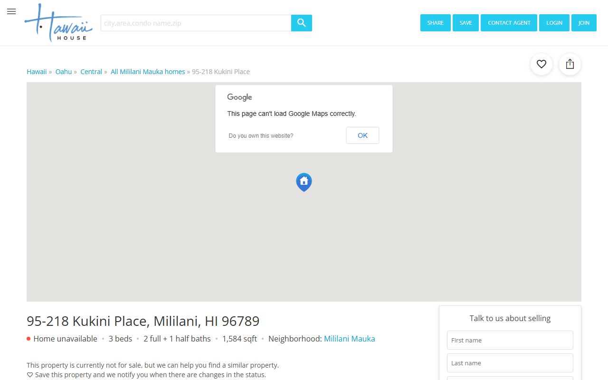Click 'Home unavailable' status text
This screenshot has width=608, height=380.
[x=65, y=339]
